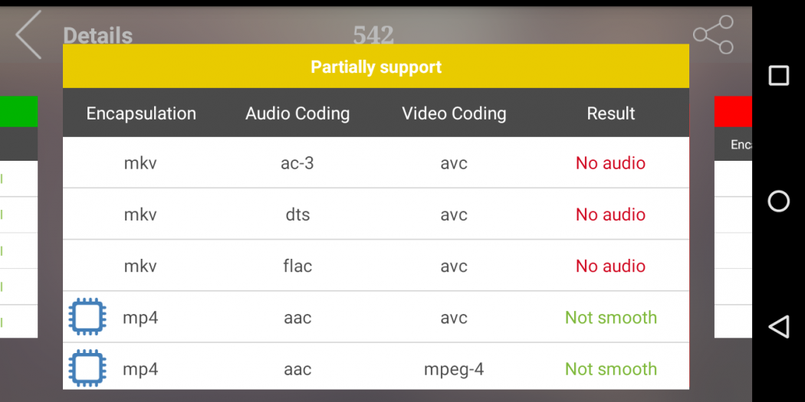Viewport: 805px width, 402px height.
Task: Open the mkv dts avc row
Action: [376, 214]
